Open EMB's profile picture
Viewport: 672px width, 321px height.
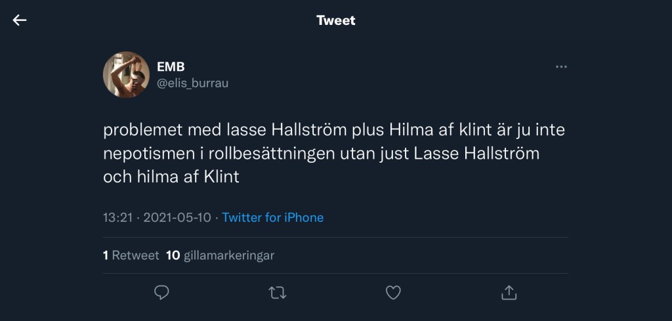point(126,74)
